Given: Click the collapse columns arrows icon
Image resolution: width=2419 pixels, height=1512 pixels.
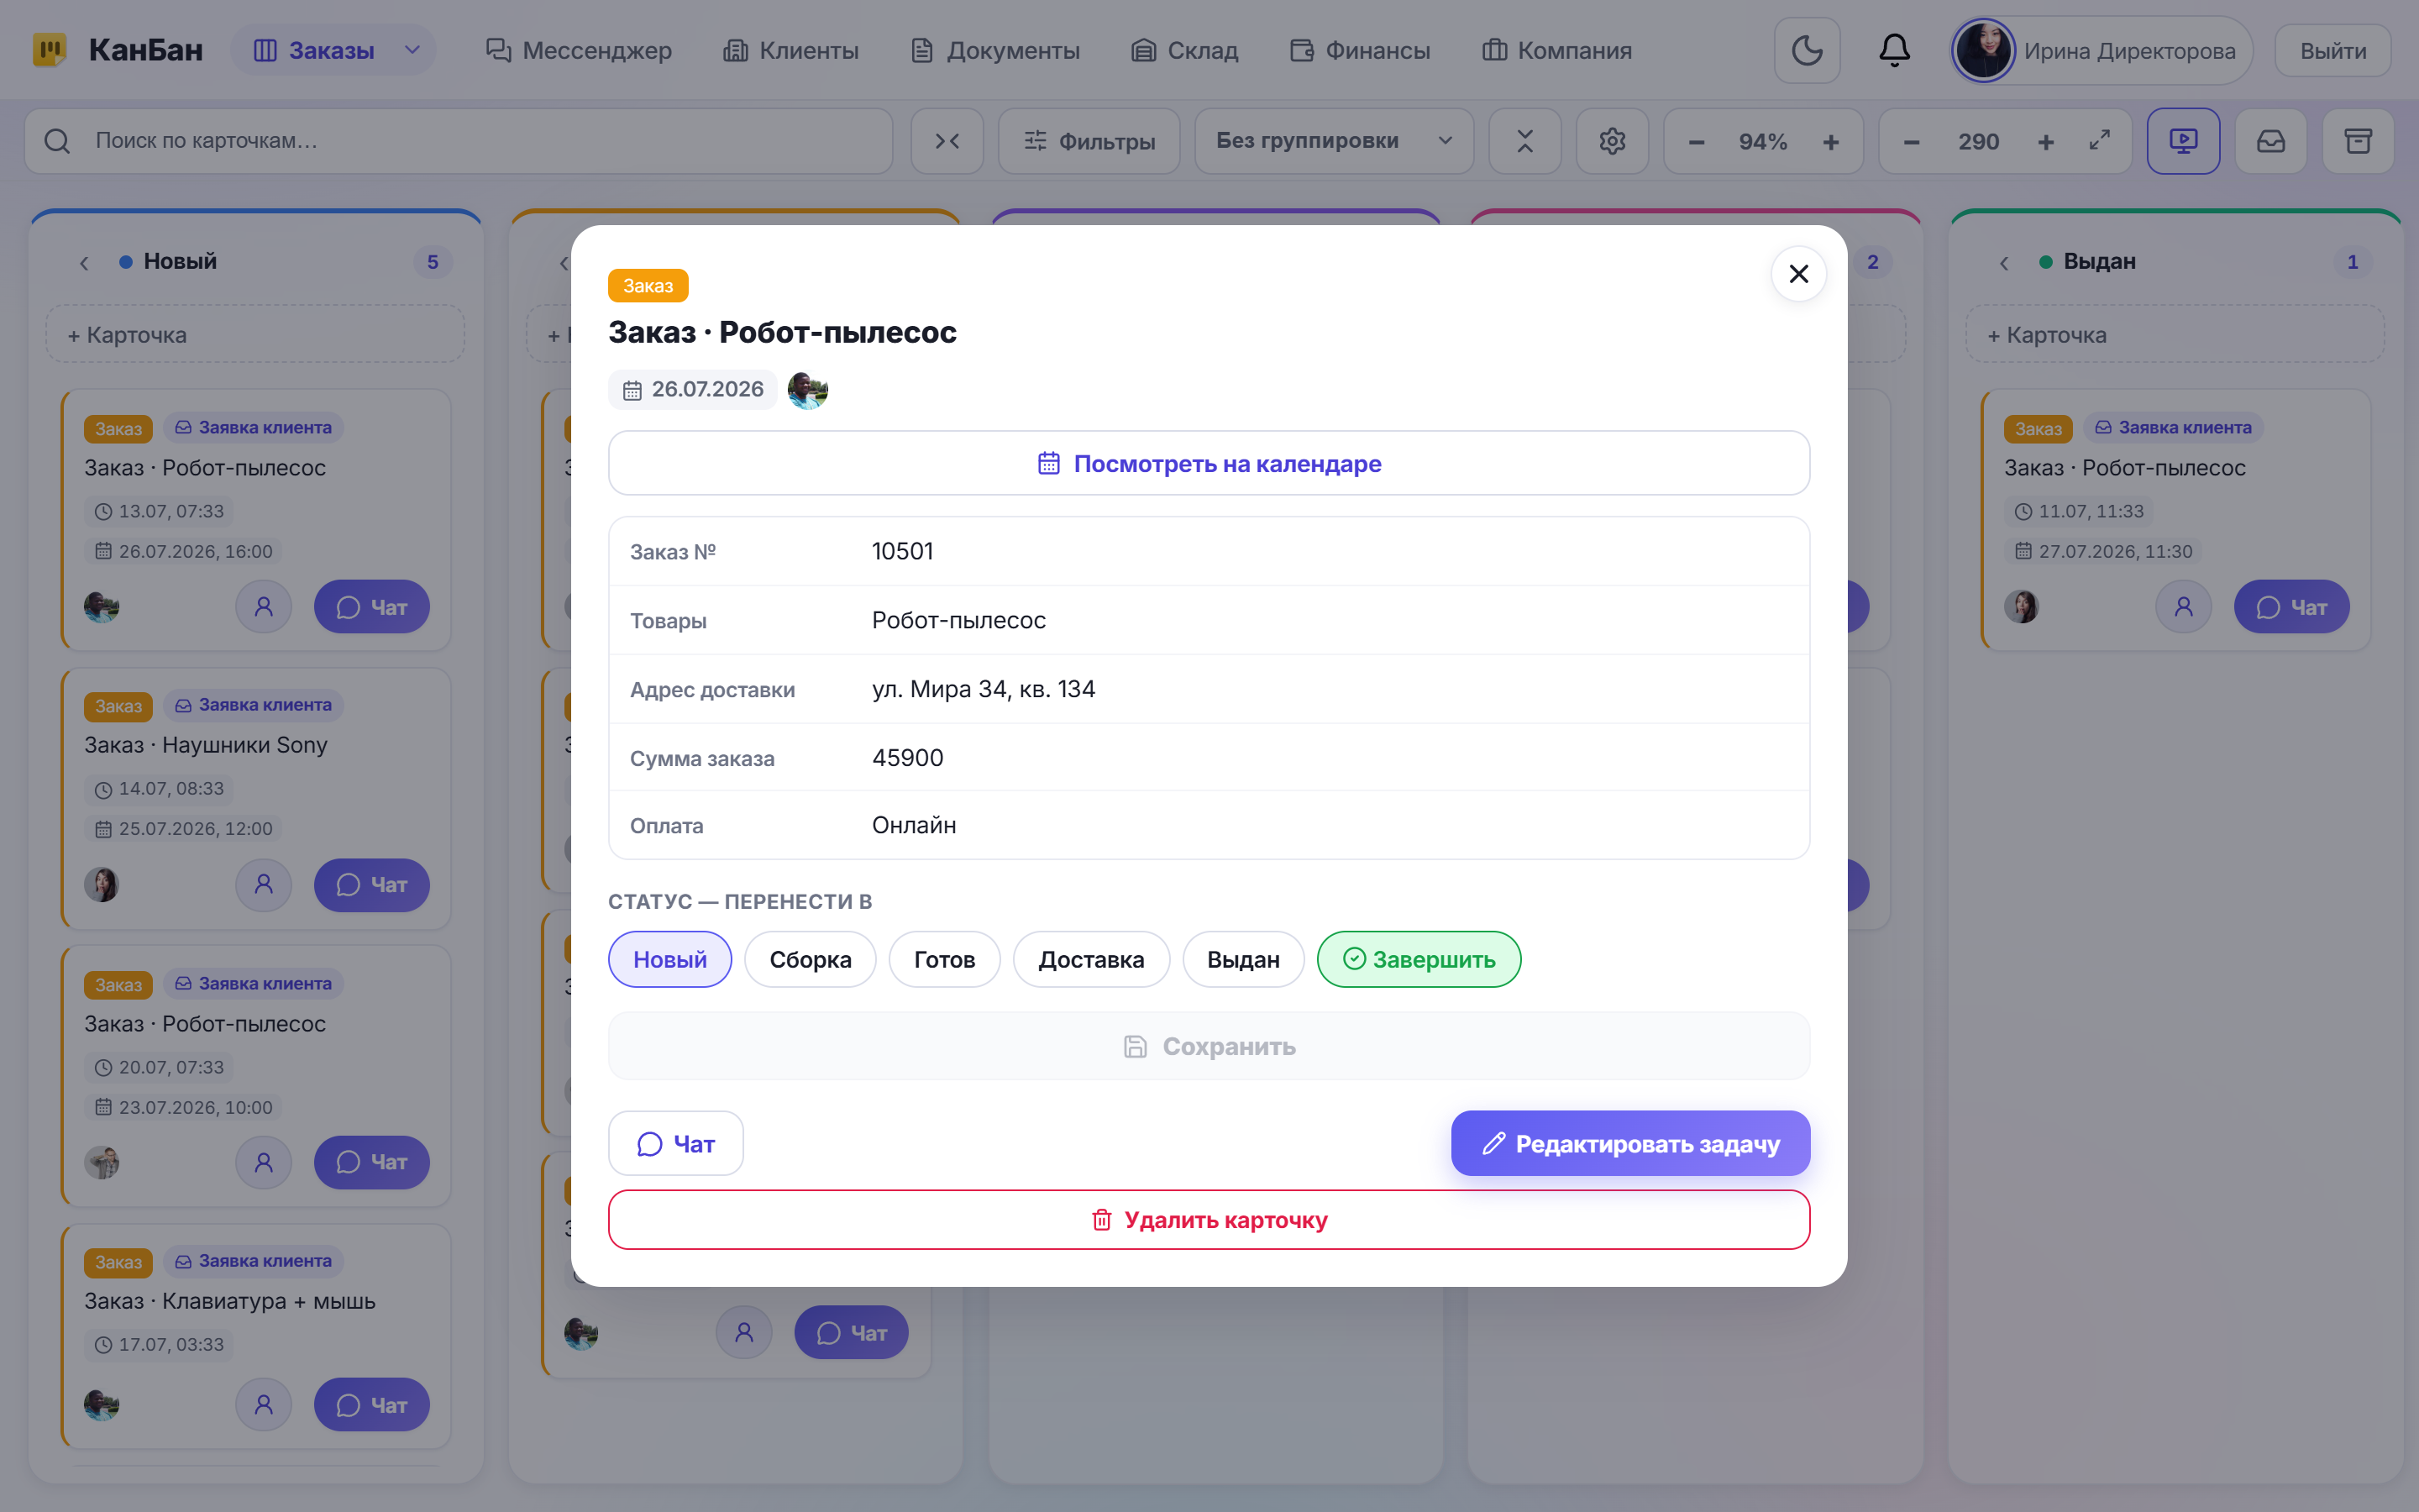Looking at the screenshot, I should point(947,141).
